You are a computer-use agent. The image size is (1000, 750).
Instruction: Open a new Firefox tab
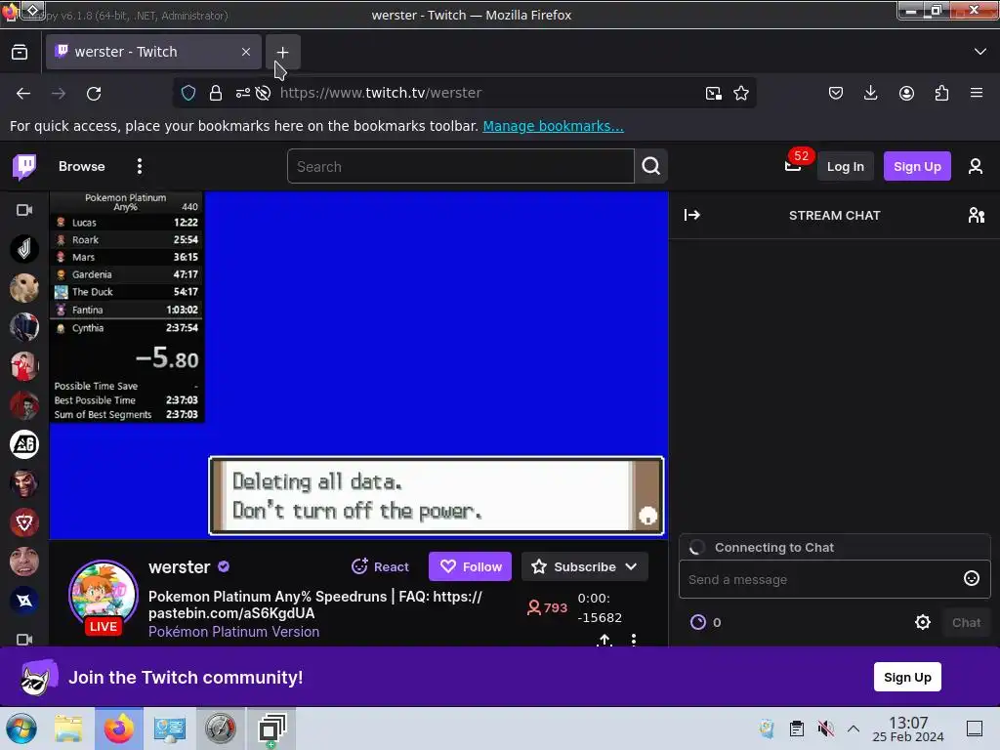[282, 52]
